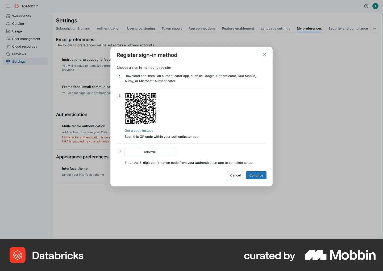Open Feature enablement tab
This screenshot has width=383, height=271.
238,28
